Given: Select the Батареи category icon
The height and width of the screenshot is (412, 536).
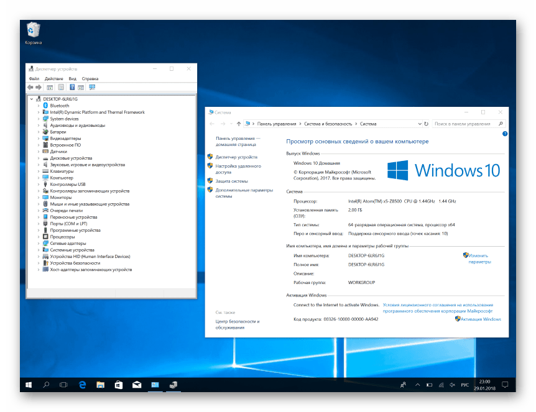Looking at the screenshot, I should click(x=45, y=132).
